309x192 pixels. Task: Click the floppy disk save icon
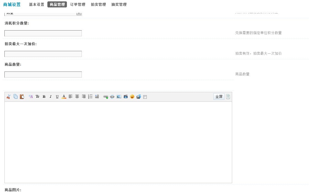click(139, 97)
